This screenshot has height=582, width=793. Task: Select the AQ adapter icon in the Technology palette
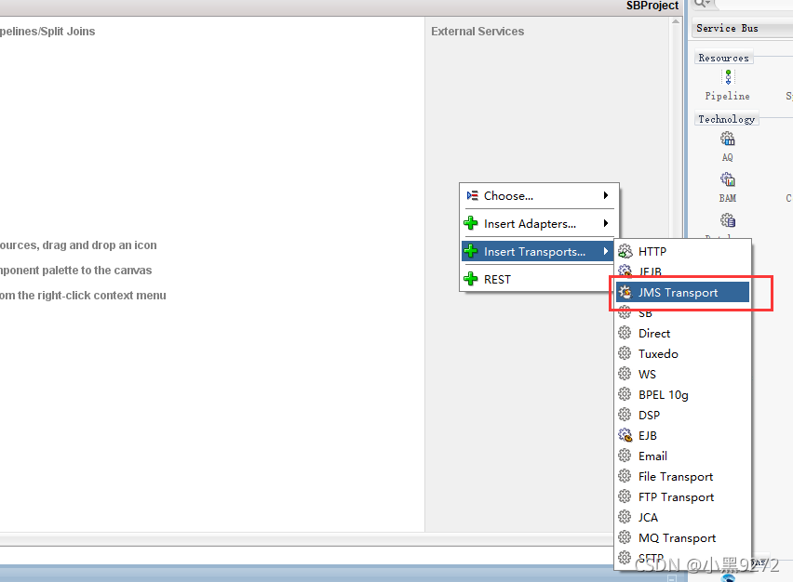point(728,139)
